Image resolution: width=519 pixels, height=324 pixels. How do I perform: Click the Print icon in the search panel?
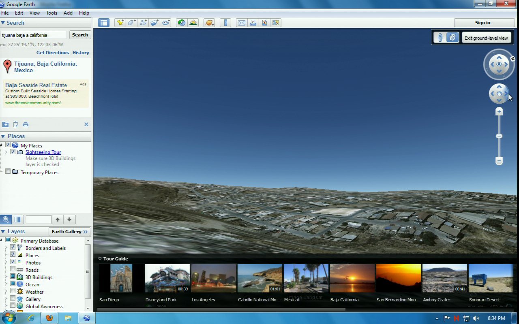(26, 124)
